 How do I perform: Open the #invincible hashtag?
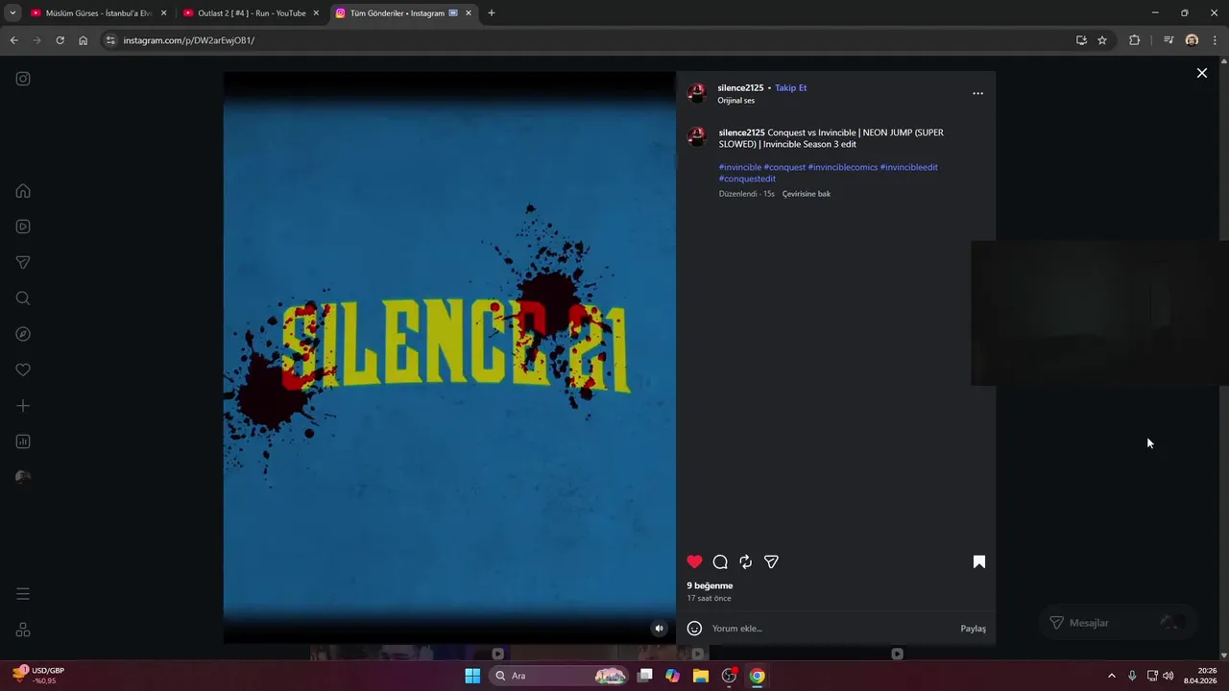[739, 167]
